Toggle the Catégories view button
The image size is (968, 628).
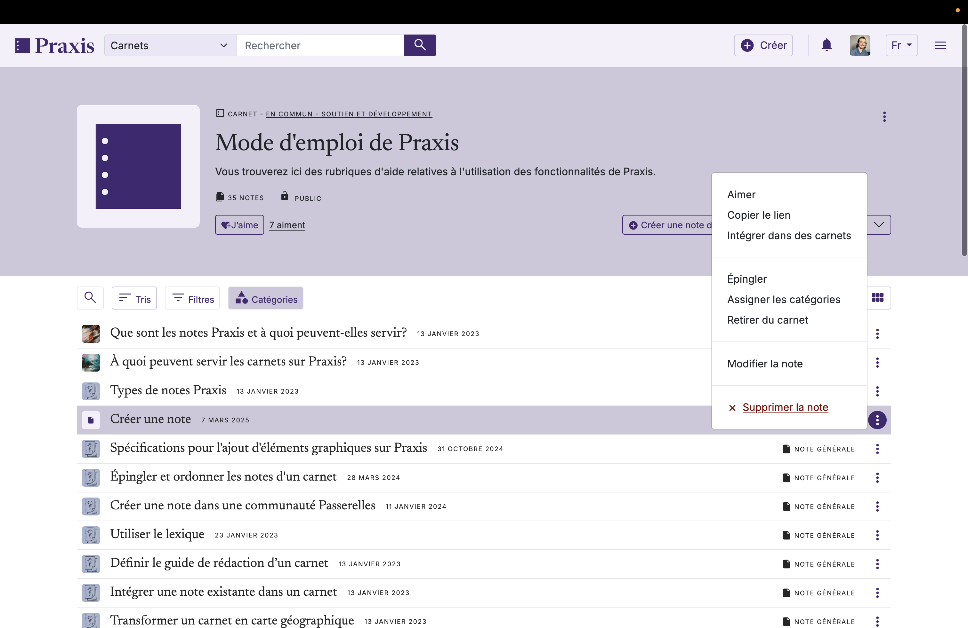(x=266, y=298)
